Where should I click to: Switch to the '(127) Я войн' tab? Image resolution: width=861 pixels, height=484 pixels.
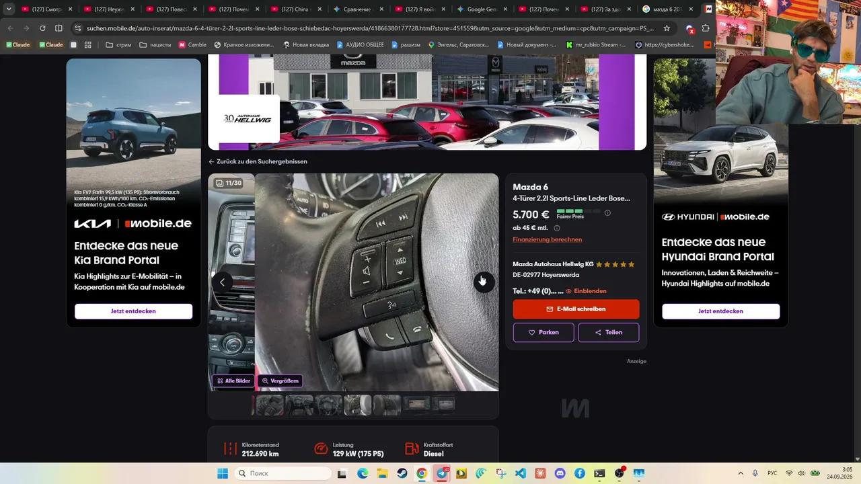click(x=419, y=9)
